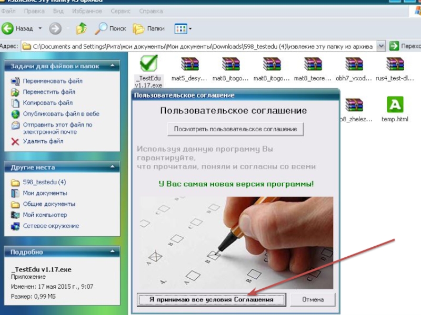This screenshot has height=315, width=421.
Task: Click the Копировать файл task icon
Action: coord(15,103)
